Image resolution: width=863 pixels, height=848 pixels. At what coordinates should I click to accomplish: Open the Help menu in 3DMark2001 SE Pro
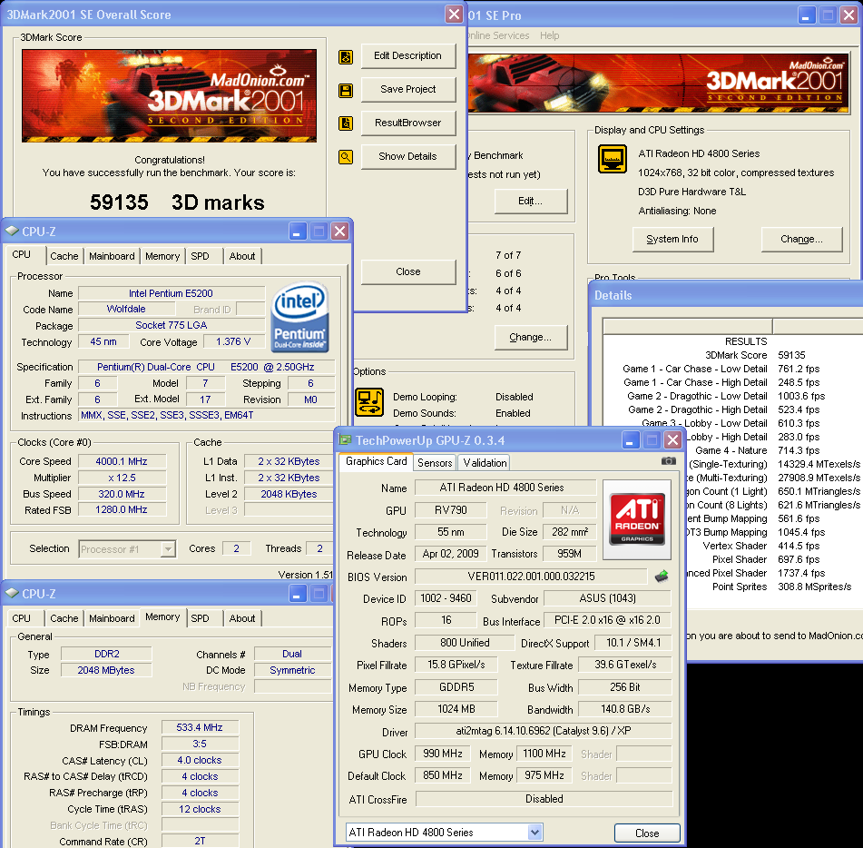tap(549, 35)
